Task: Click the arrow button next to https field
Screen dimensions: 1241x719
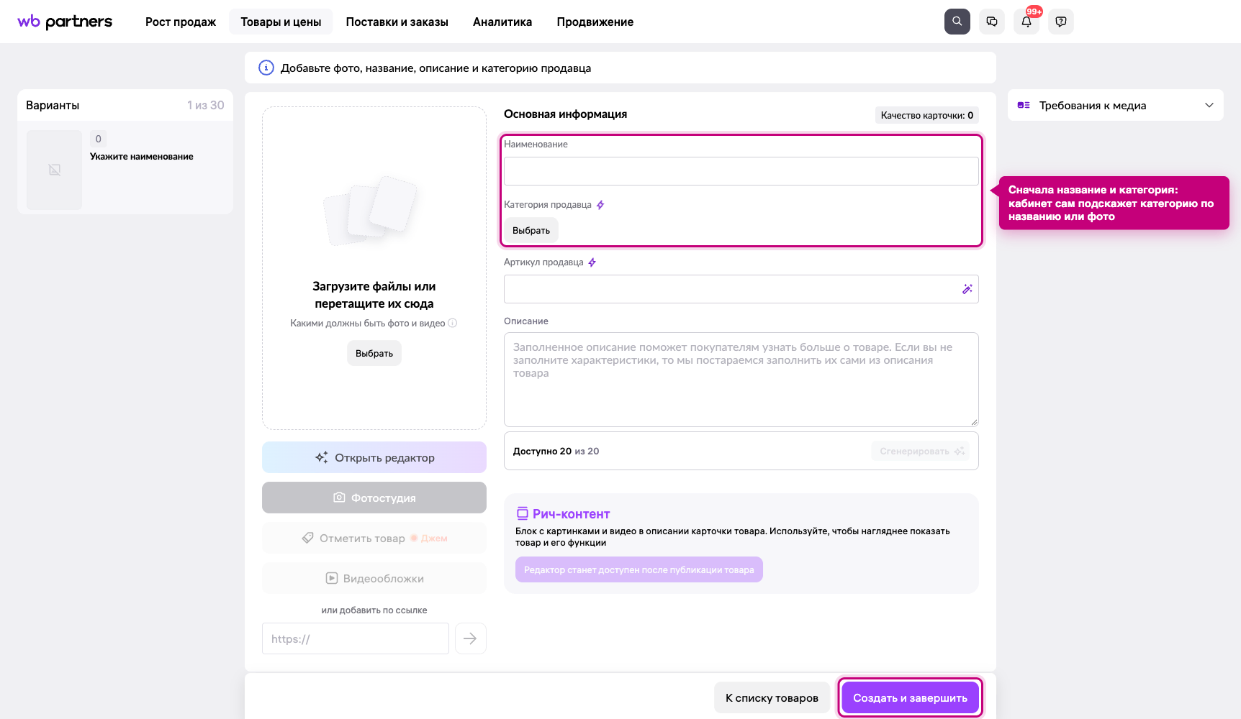Action: pyautogui.click(x=470, y=638)
